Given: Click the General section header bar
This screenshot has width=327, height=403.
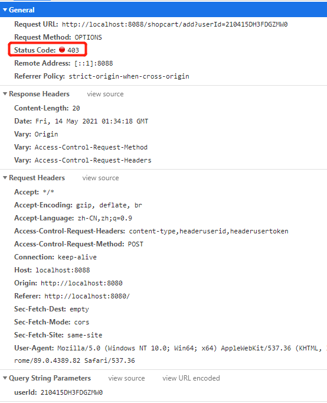Looking at the screenshot, I should pyautogui.click(x=163, y=10).
